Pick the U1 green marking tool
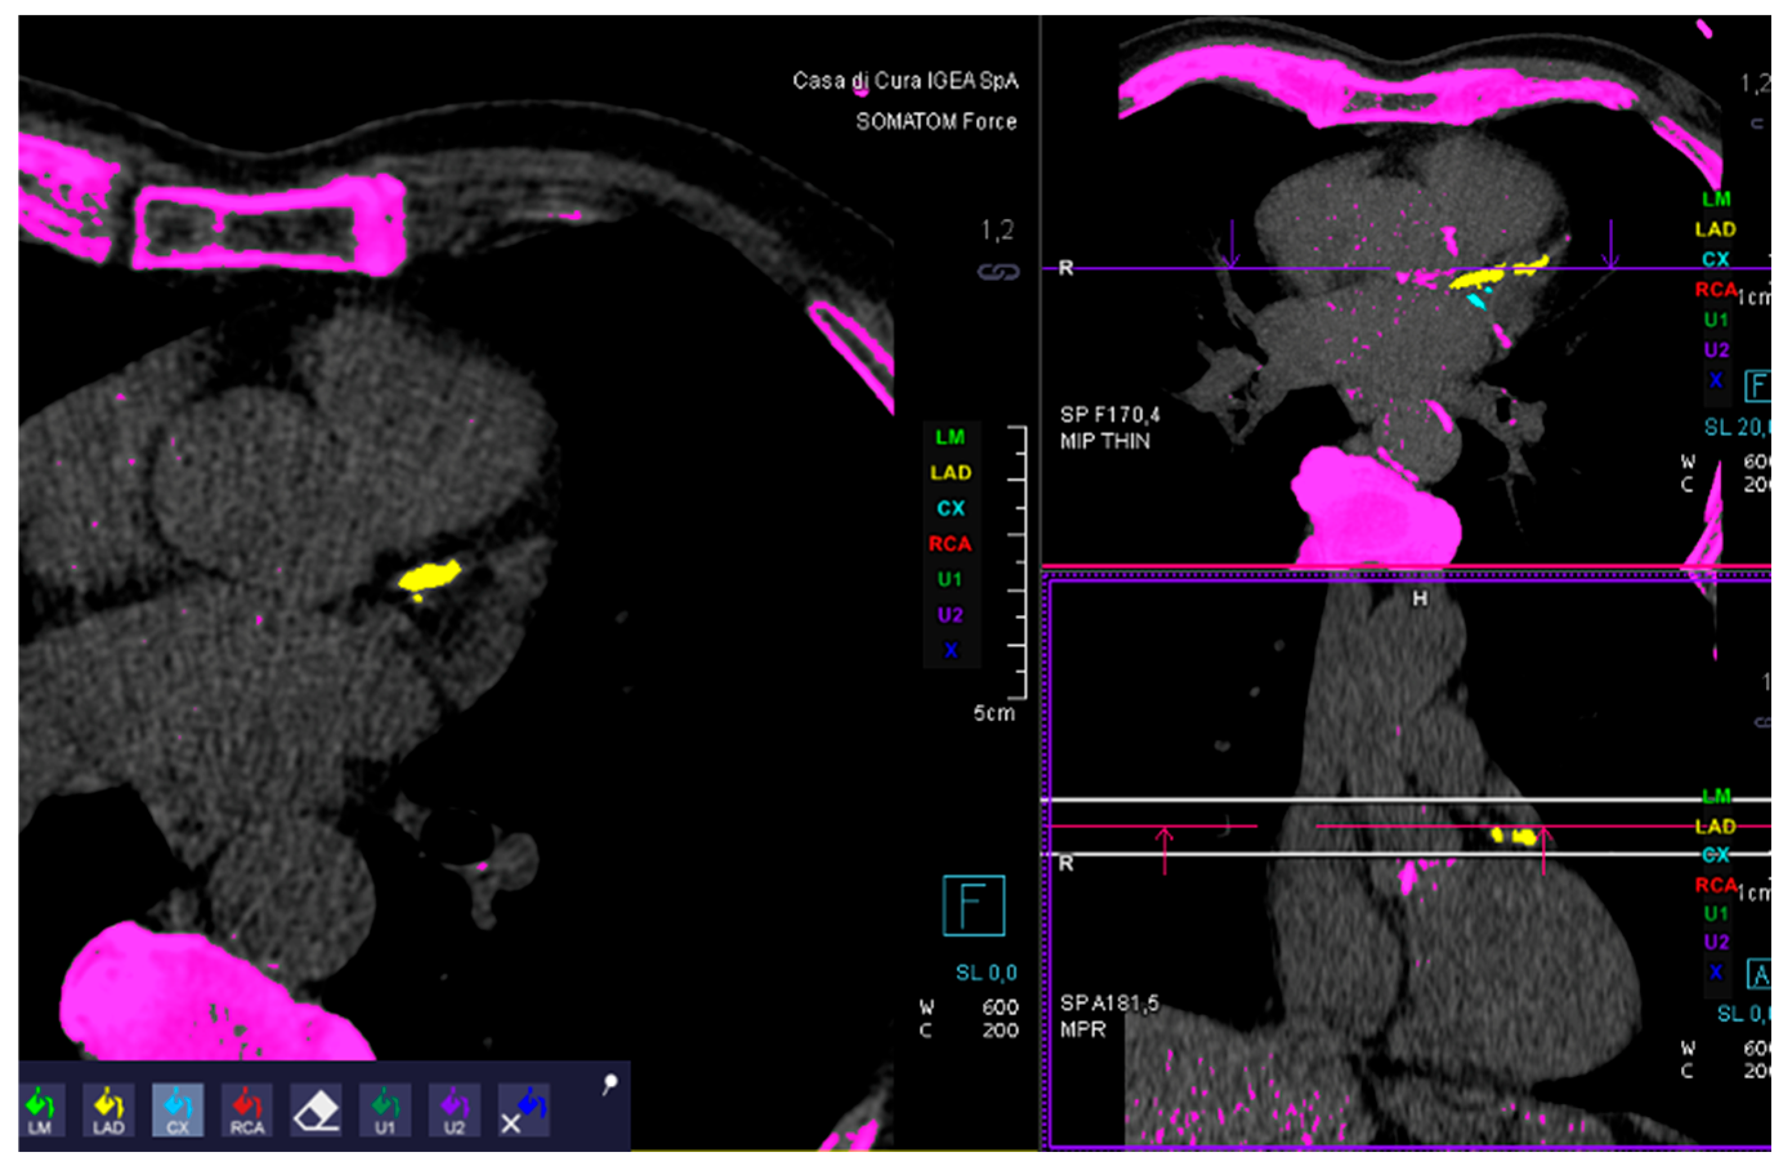The width and height of the screenshot is (1790, 1175). 385,1111
